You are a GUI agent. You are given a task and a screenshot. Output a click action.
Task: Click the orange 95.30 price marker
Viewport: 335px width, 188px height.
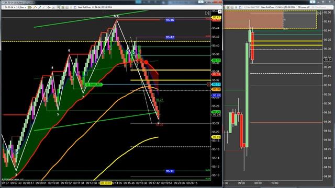216,89
